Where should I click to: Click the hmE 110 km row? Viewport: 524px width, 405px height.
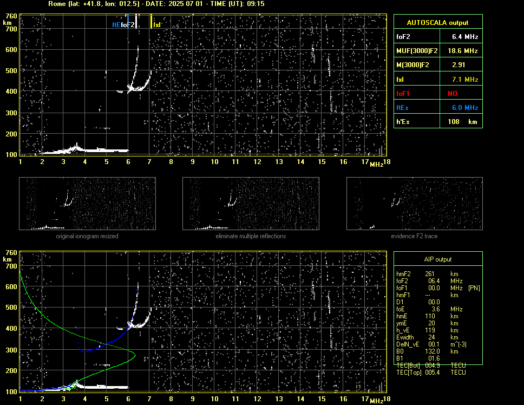coord(427,316)
